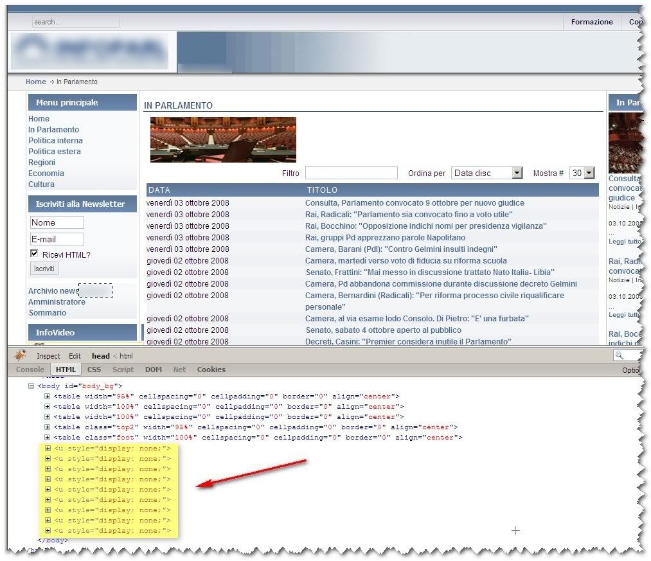This screenshot has width=651, height=561.
Task: Switch to the Console tab in Firebug
Action: click(30, 370)
